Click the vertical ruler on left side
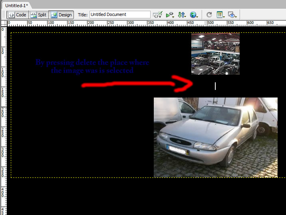The width and height of the screenshot is (286, 215). (3, 120)
